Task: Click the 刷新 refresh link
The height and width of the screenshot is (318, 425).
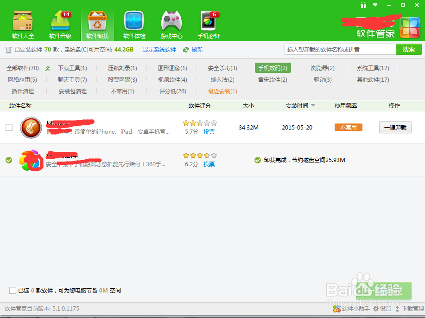Action: [x=197, y=49]
